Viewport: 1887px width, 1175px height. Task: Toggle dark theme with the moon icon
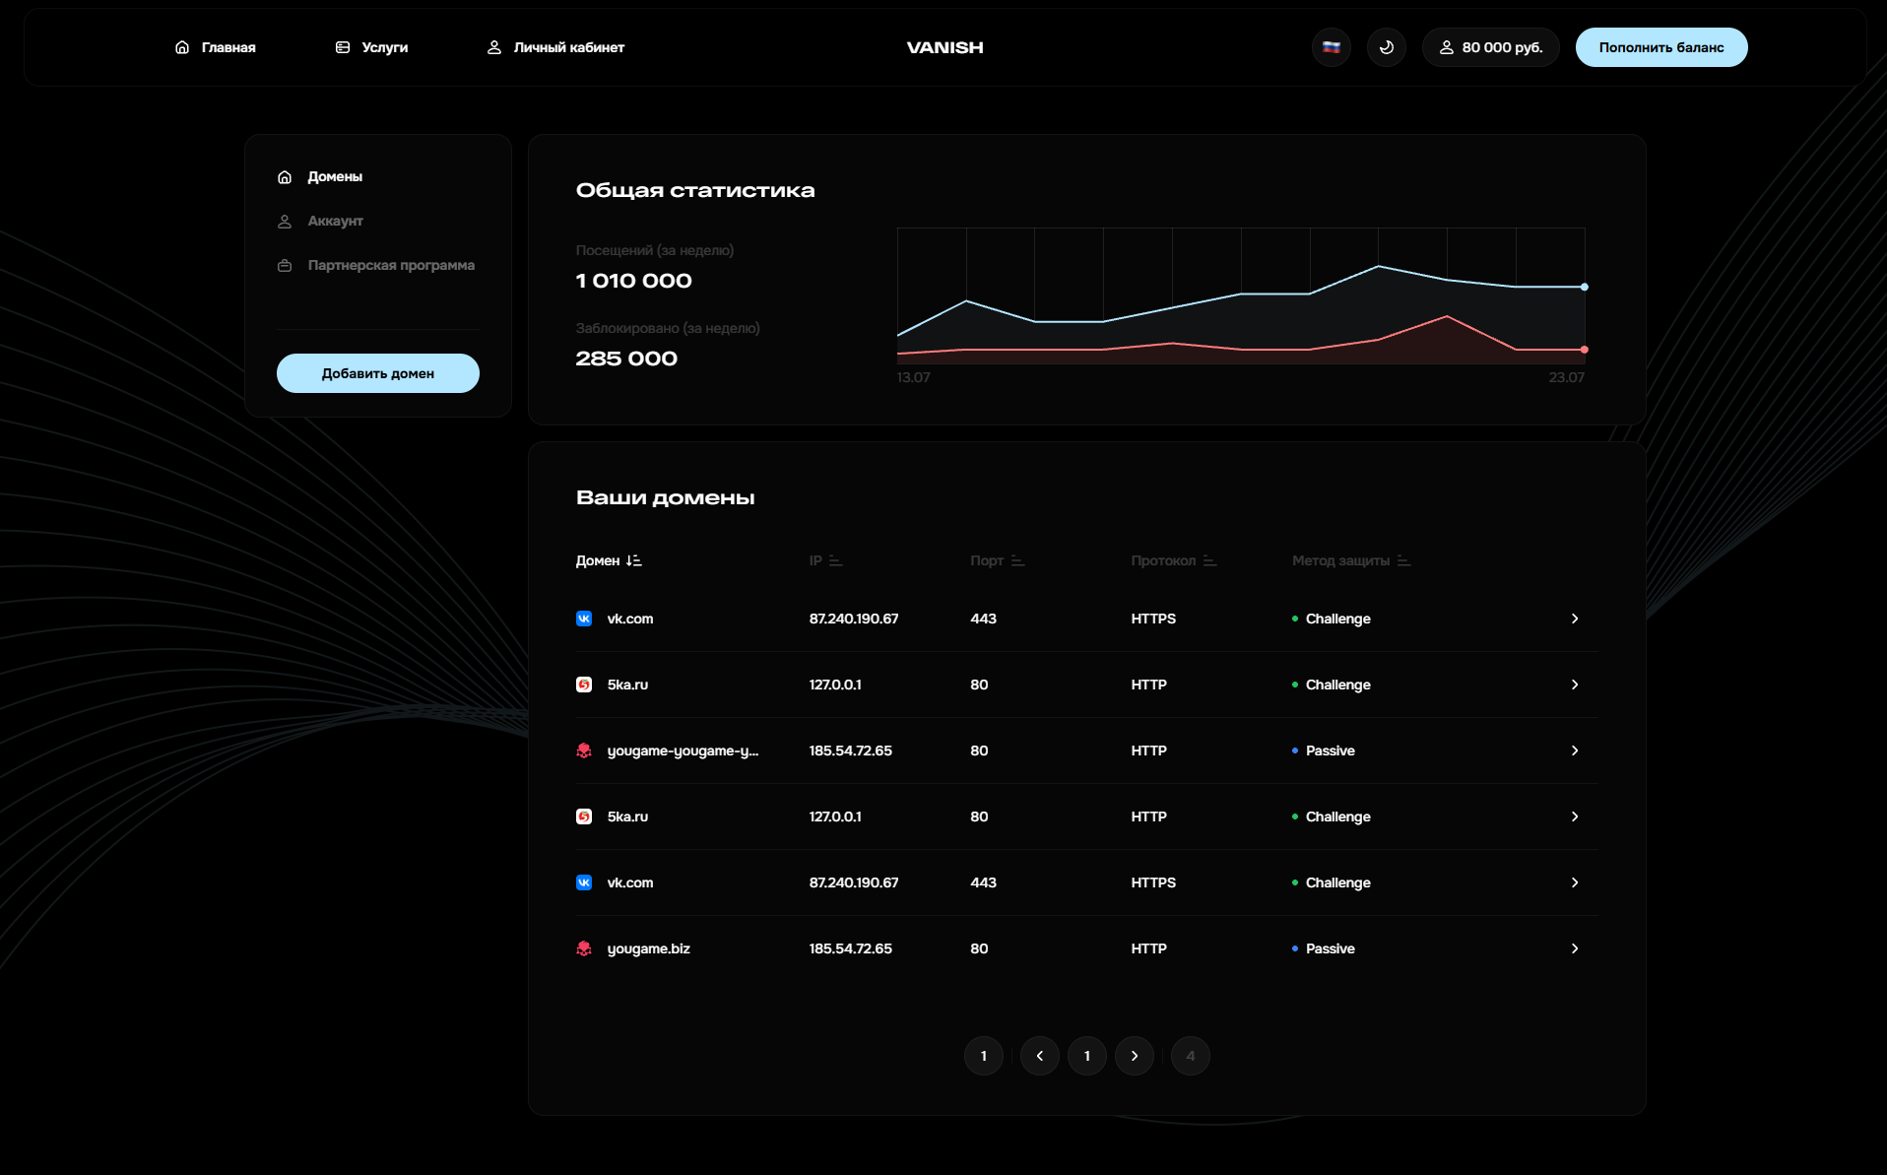coord(1387,46)
